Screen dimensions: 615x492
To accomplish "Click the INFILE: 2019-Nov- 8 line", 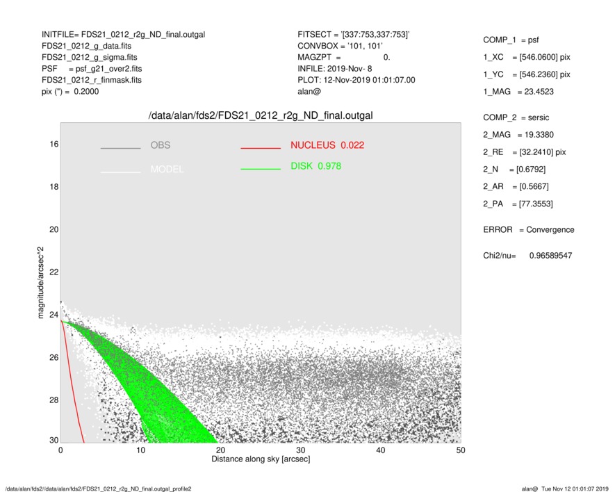I will [334, 69].
